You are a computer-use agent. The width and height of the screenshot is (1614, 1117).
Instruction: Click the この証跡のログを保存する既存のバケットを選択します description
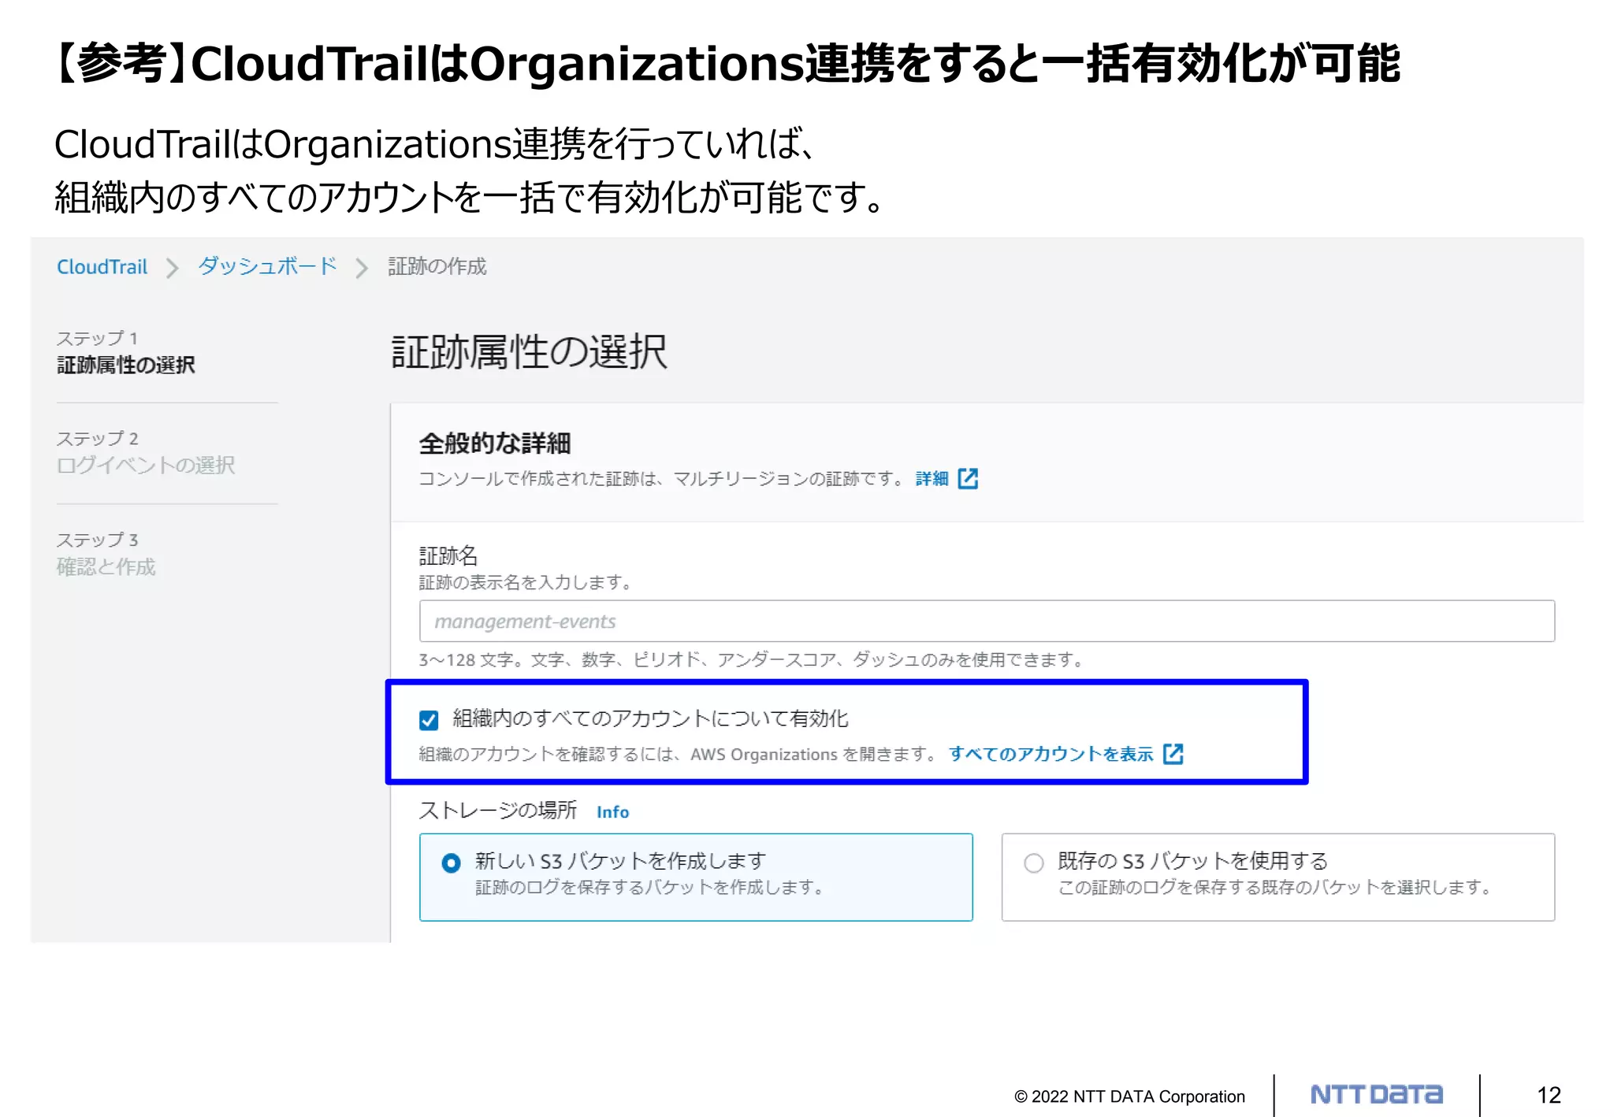point(1274,888)
